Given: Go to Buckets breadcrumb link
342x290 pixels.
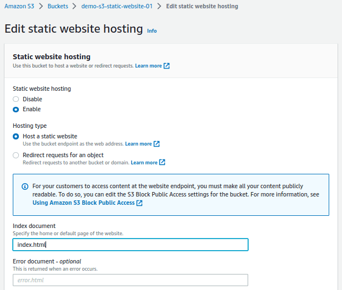Looking at the screenshot, I should (58, 6).
